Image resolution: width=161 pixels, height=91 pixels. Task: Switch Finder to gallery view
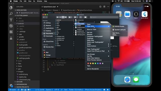pyautogui.click(x=66, y=17)
